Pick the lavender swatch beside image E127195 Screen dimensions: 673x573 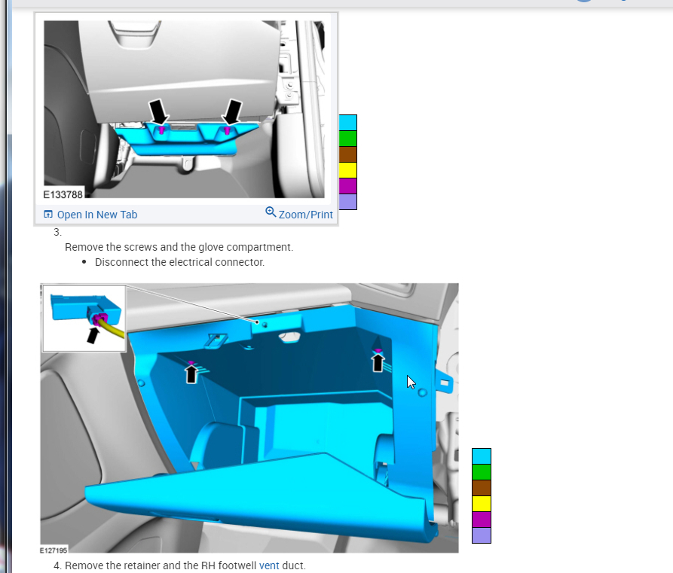pyautogui.click(x=482, y=535)
